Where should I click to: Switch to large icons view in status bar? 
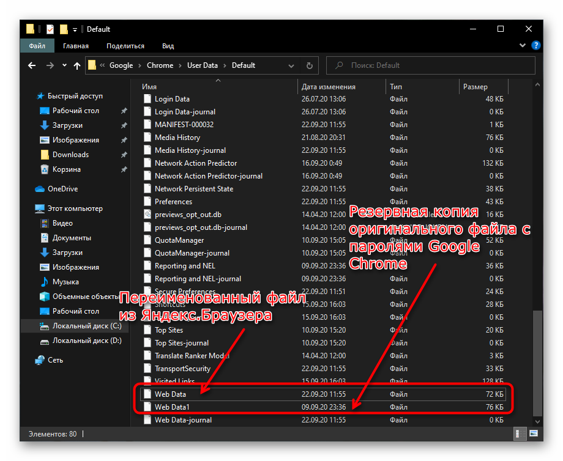point(532,433)
